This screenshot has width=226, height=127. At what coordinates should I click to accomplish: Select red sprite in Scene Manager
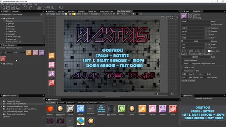(x=3, y=59)
